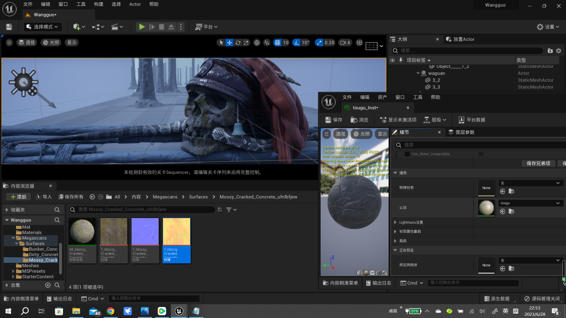Select the Scale tool in viewport toolbar
The width and height of the screenshot is (566, 318).
pos(246,43)
